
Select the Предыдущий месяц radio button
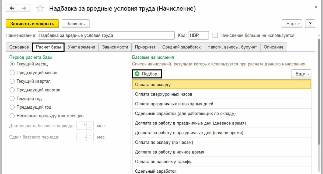pyautogui.click(x=12, y=73)
